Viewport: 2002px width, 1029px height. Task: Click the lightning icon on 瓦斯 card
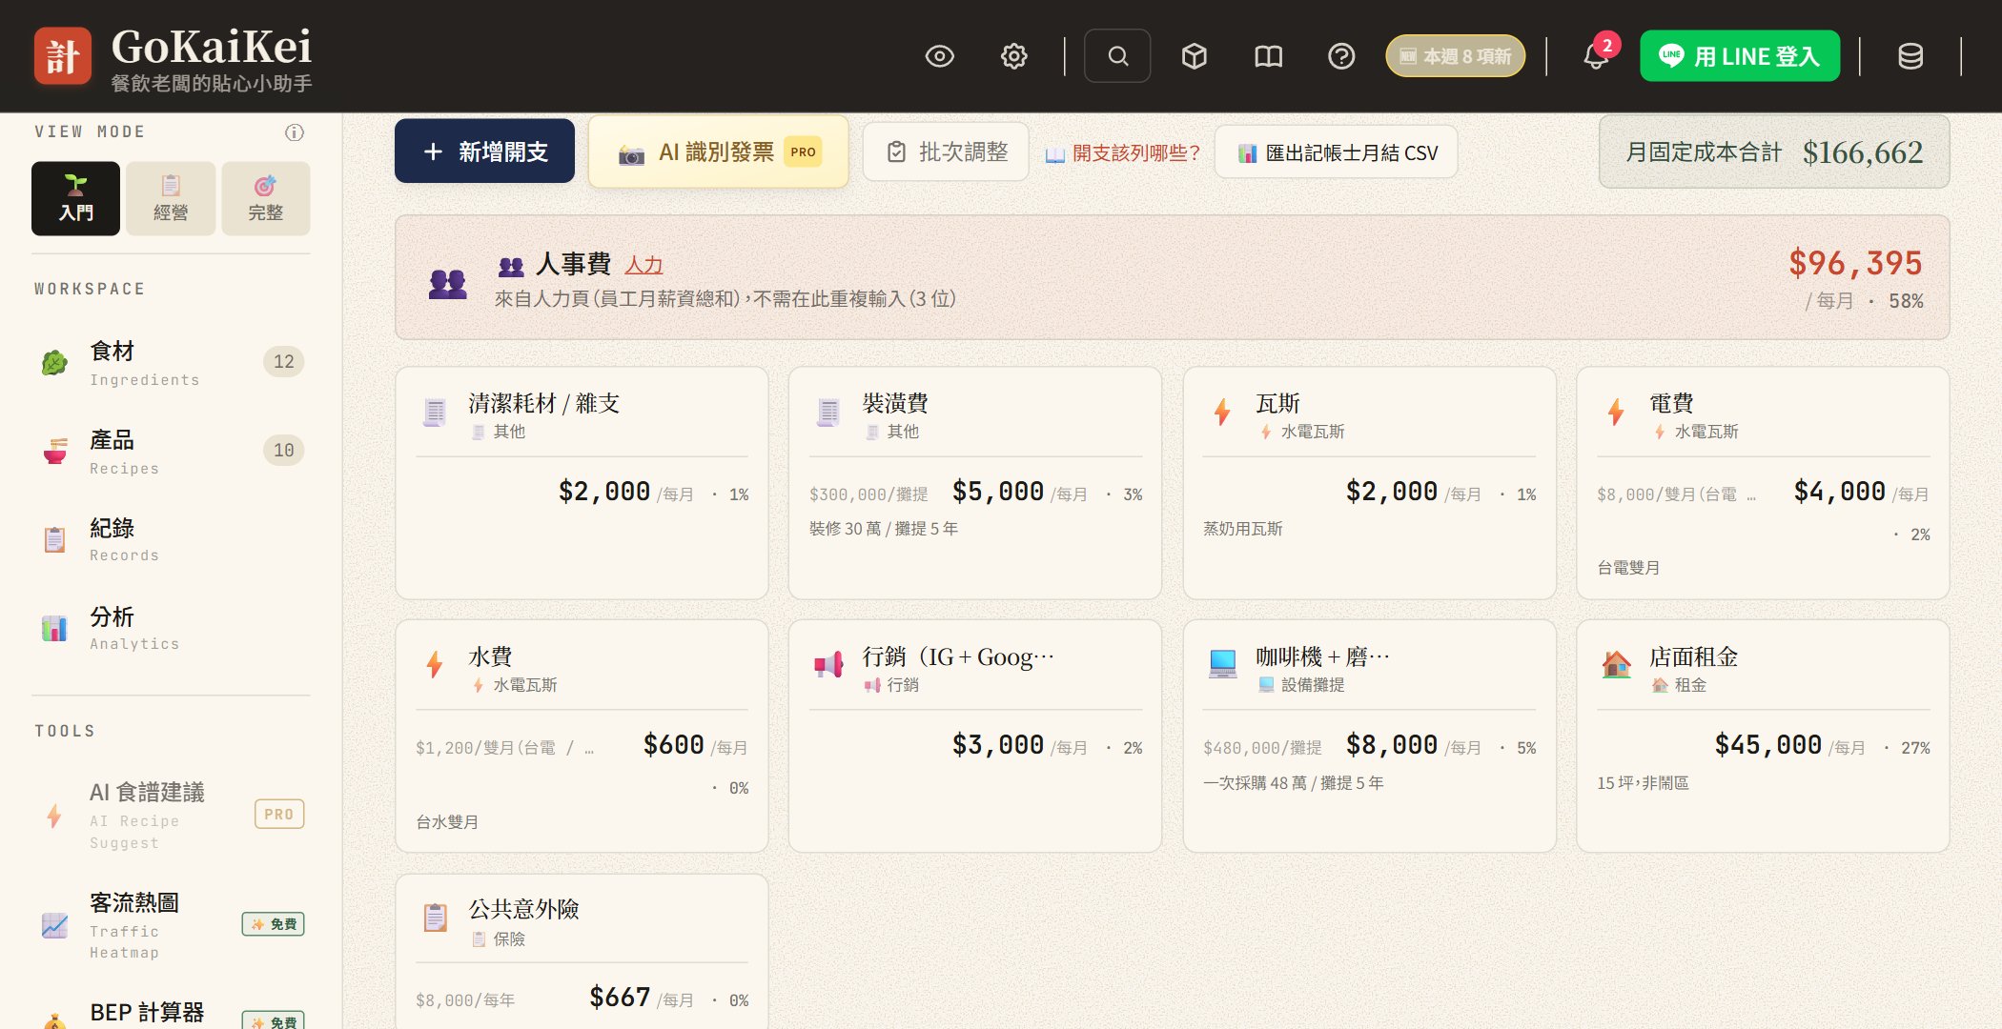pos(1222,412)
